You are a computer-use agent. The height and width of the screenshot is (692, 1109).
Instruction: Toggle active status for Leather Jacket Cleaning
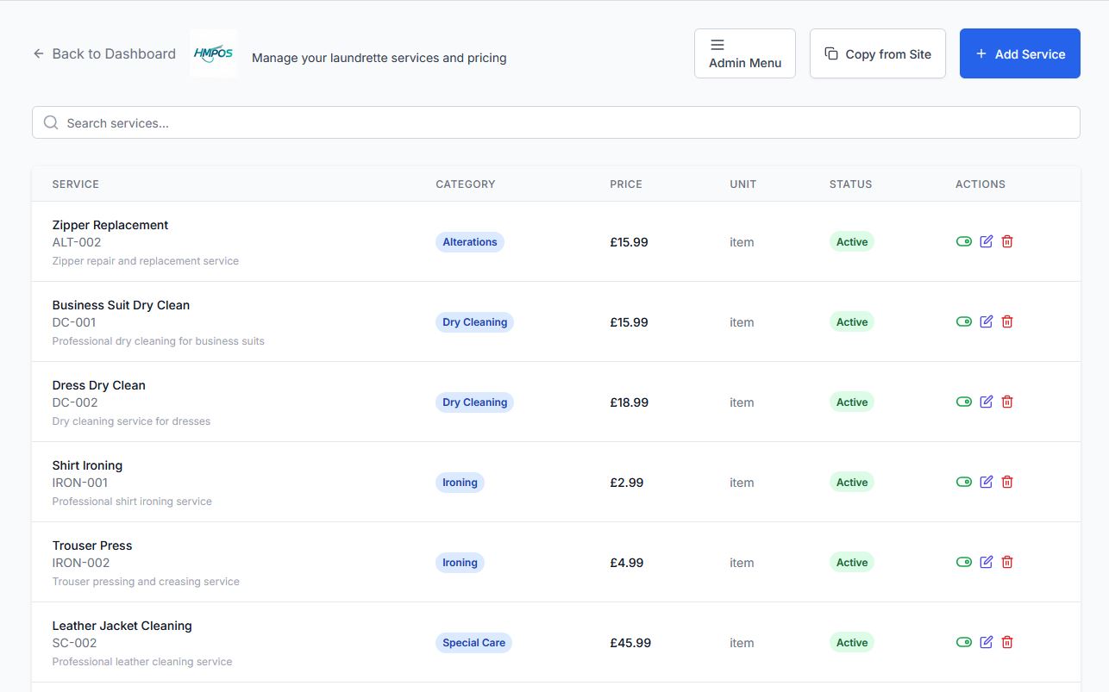(x=964, y=642)
